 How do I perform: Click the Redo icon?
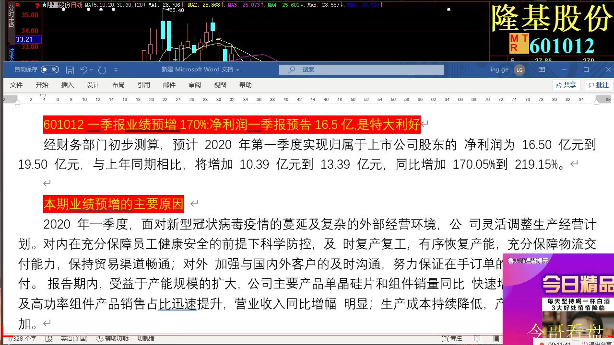(102, 70)
